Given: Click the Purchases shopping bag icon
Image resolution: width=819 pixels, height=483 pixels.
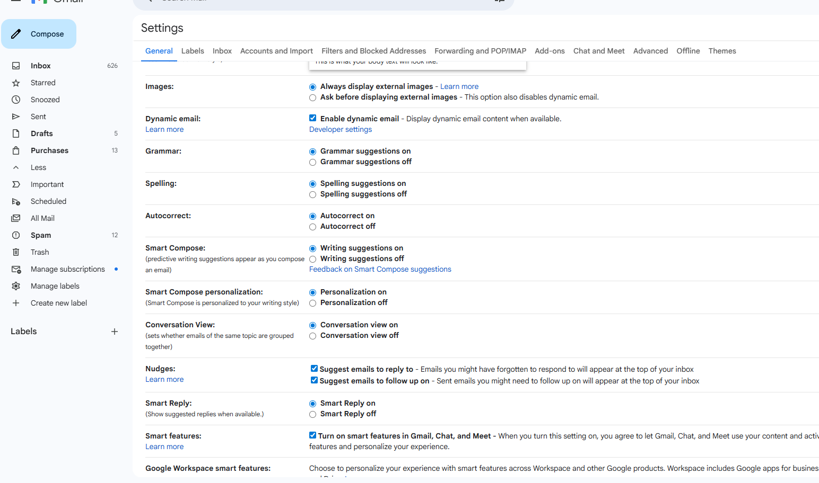Looking at the screenshot, I should click(x=16, y=150).
